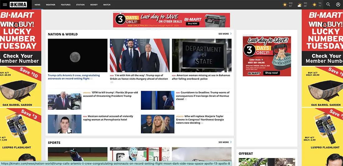The width and height of the screenshot is (343, 166).
Task: Open the Watch menu tab
Action: pyautogui.click(x=107, y=5)
